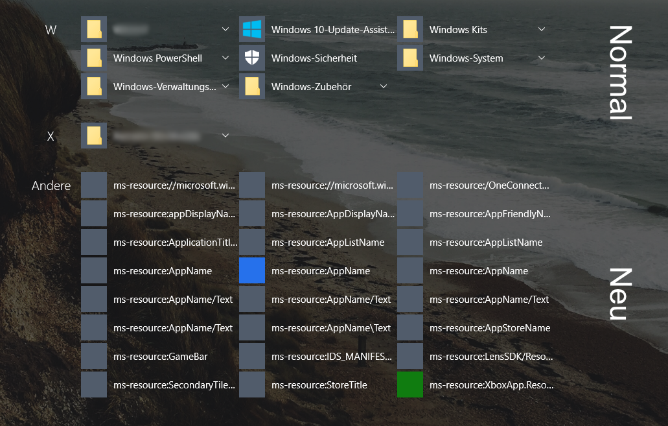Click the tile icon beside ms-resource:StoreTitle

(252, 385)
